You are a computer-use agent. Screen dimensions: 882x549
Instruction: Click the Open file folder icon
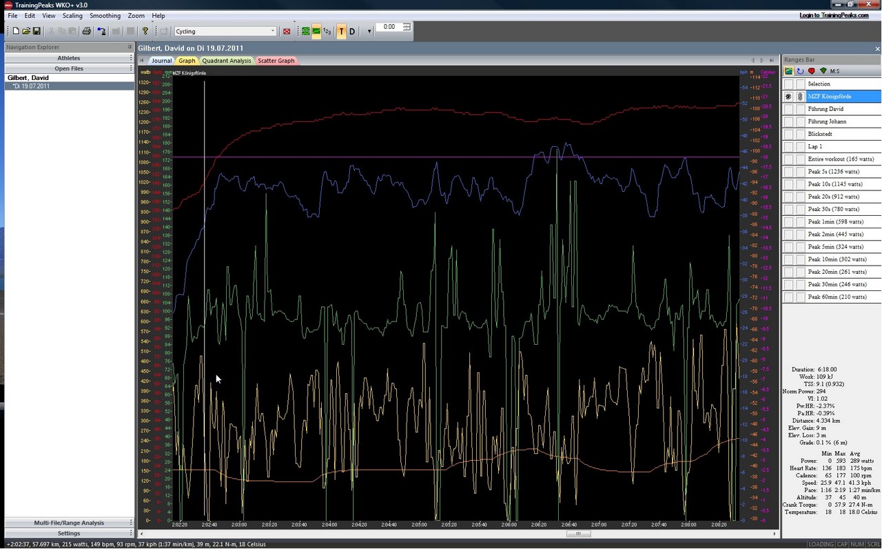[26, 31]
